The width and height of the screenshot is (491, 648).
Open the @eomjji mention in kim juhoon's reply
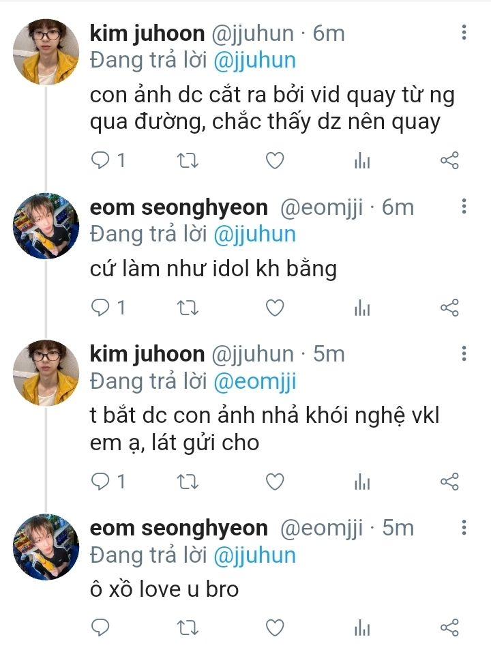click(x=254, y=381)
